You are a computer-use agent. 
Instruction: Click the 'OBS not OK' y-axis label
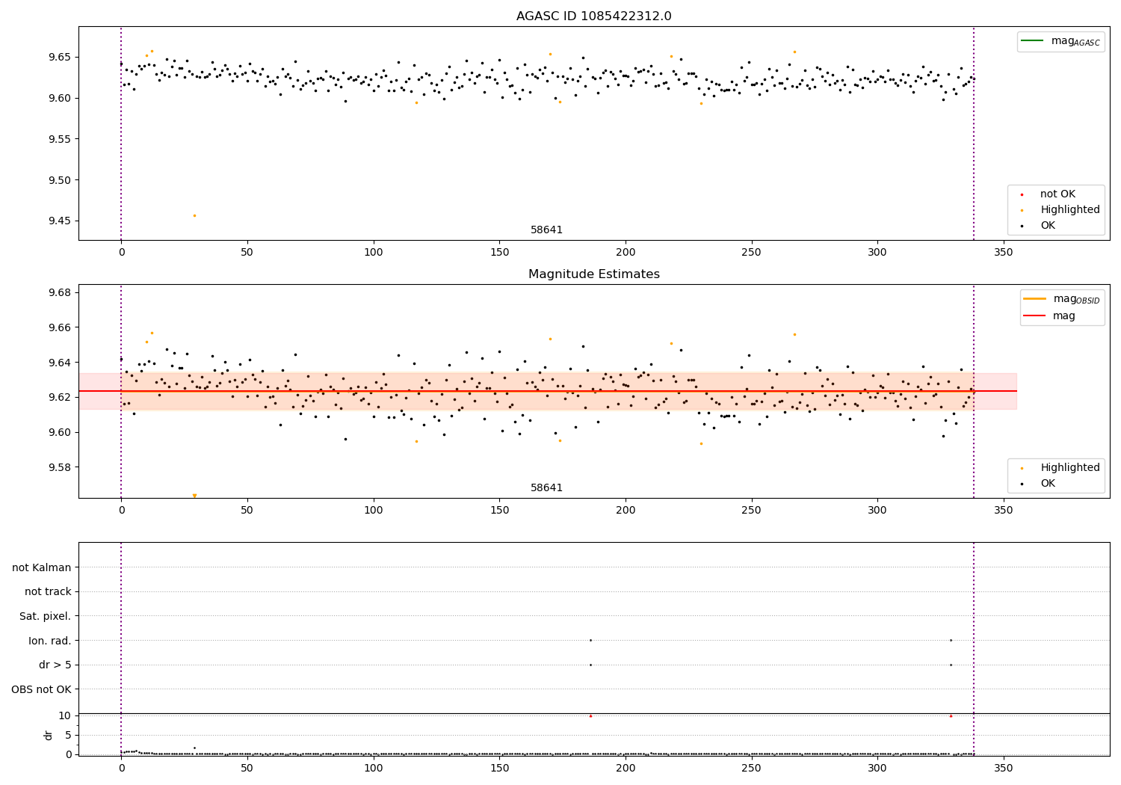click(42, 689)
